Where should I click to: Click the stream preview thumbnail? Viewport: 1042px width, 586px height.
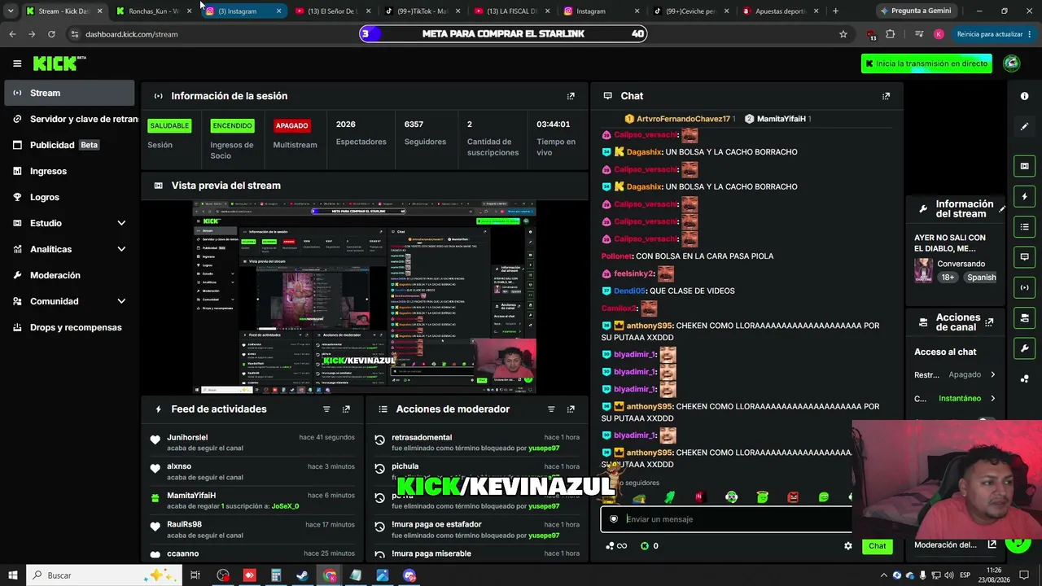[364, 298]
